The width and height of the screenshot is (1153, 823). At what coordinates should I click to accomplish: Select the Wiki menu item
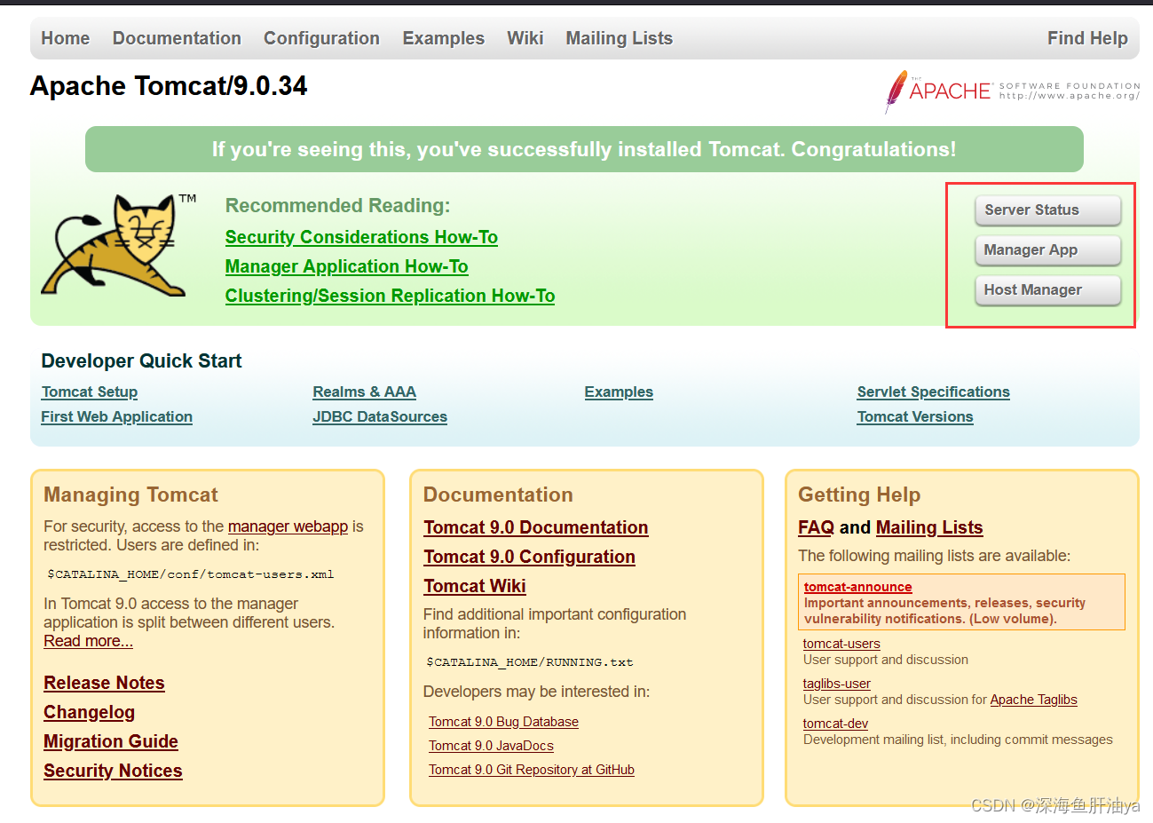525,38
